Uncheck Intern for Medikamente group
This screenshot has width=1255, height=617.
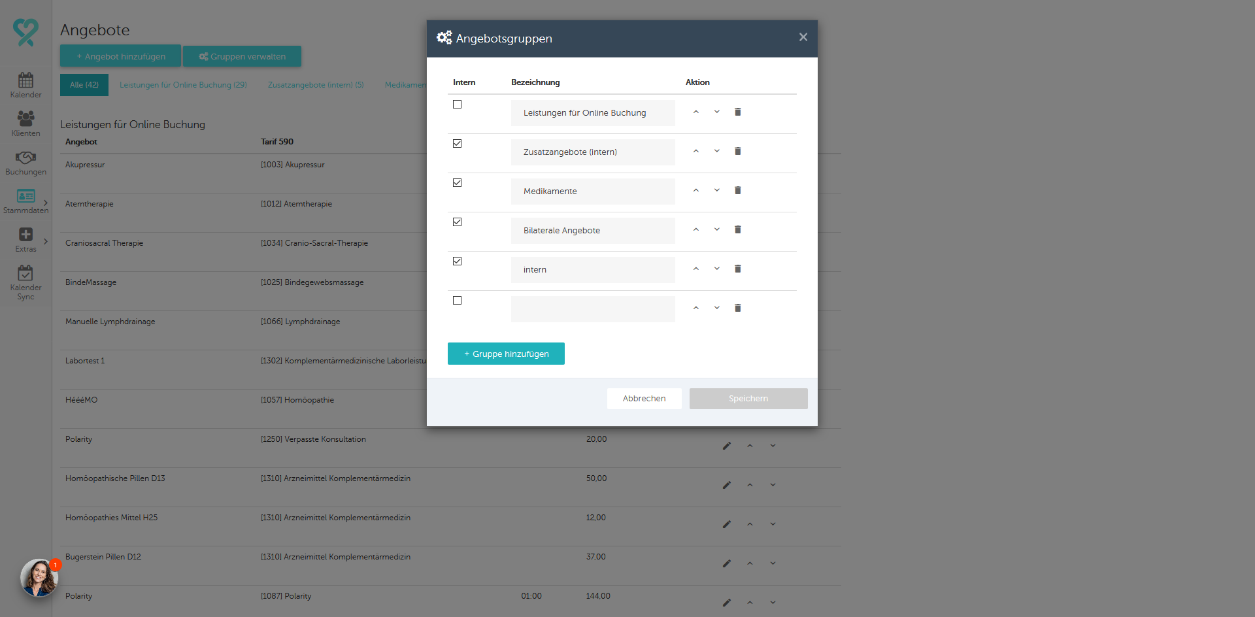click(457, 183)
